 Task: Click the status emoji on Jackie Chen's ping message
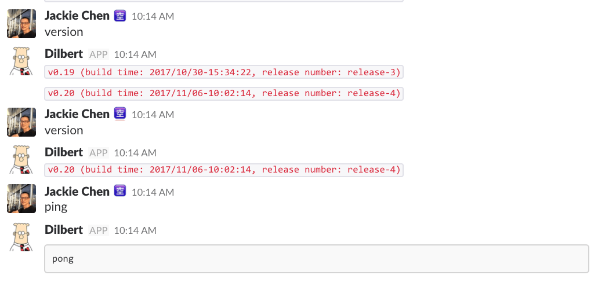click(120, 191)
